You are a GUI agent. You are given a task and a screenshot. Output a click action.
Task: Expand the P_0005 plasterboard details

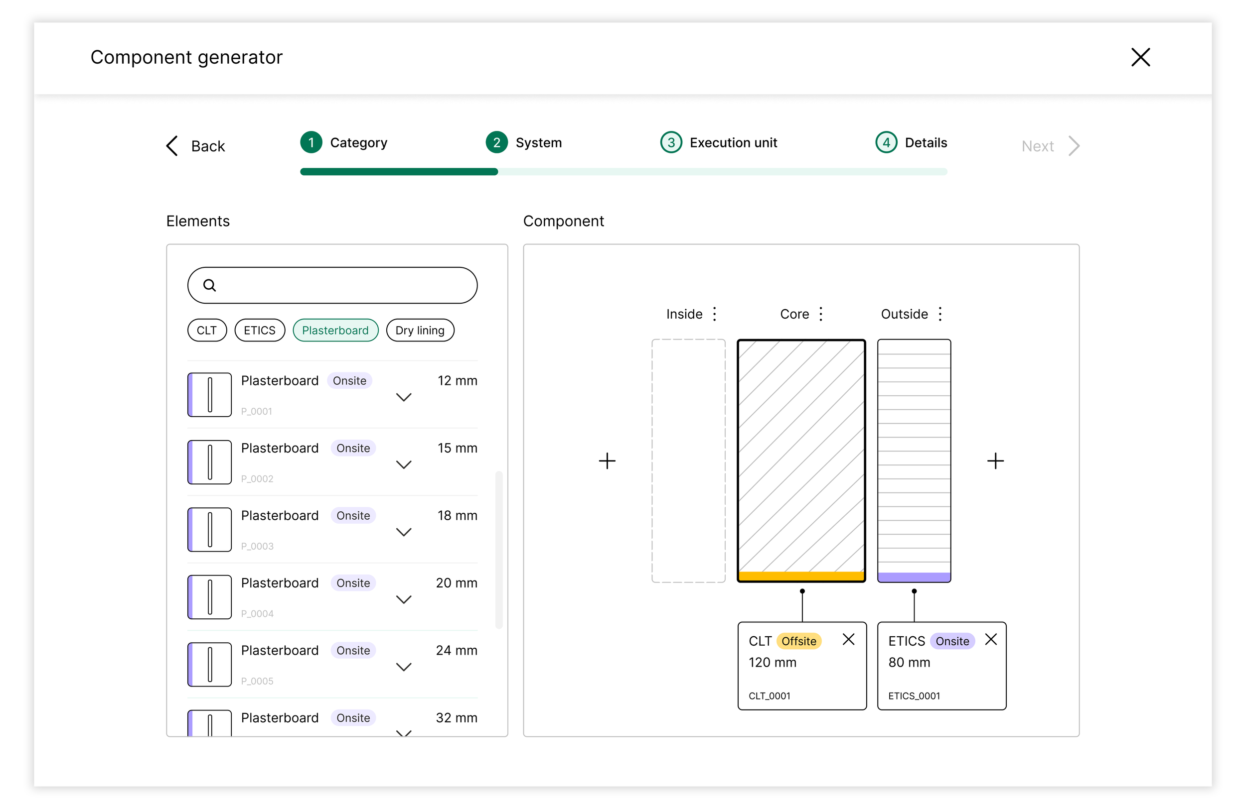point(404,667)
